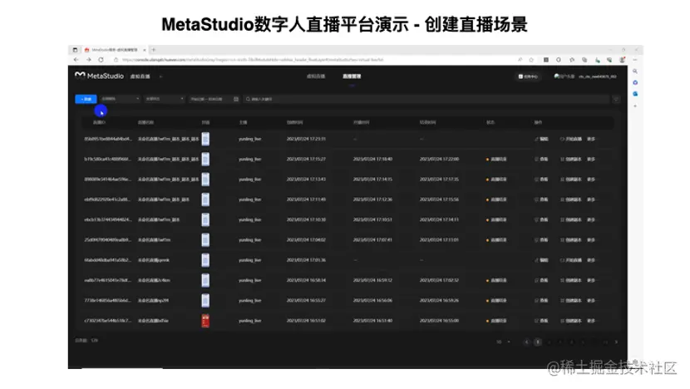Click cover thumbnail of the 17:23:11 row
This screenshot has width=690, height=389.
(x=205, y=139)
